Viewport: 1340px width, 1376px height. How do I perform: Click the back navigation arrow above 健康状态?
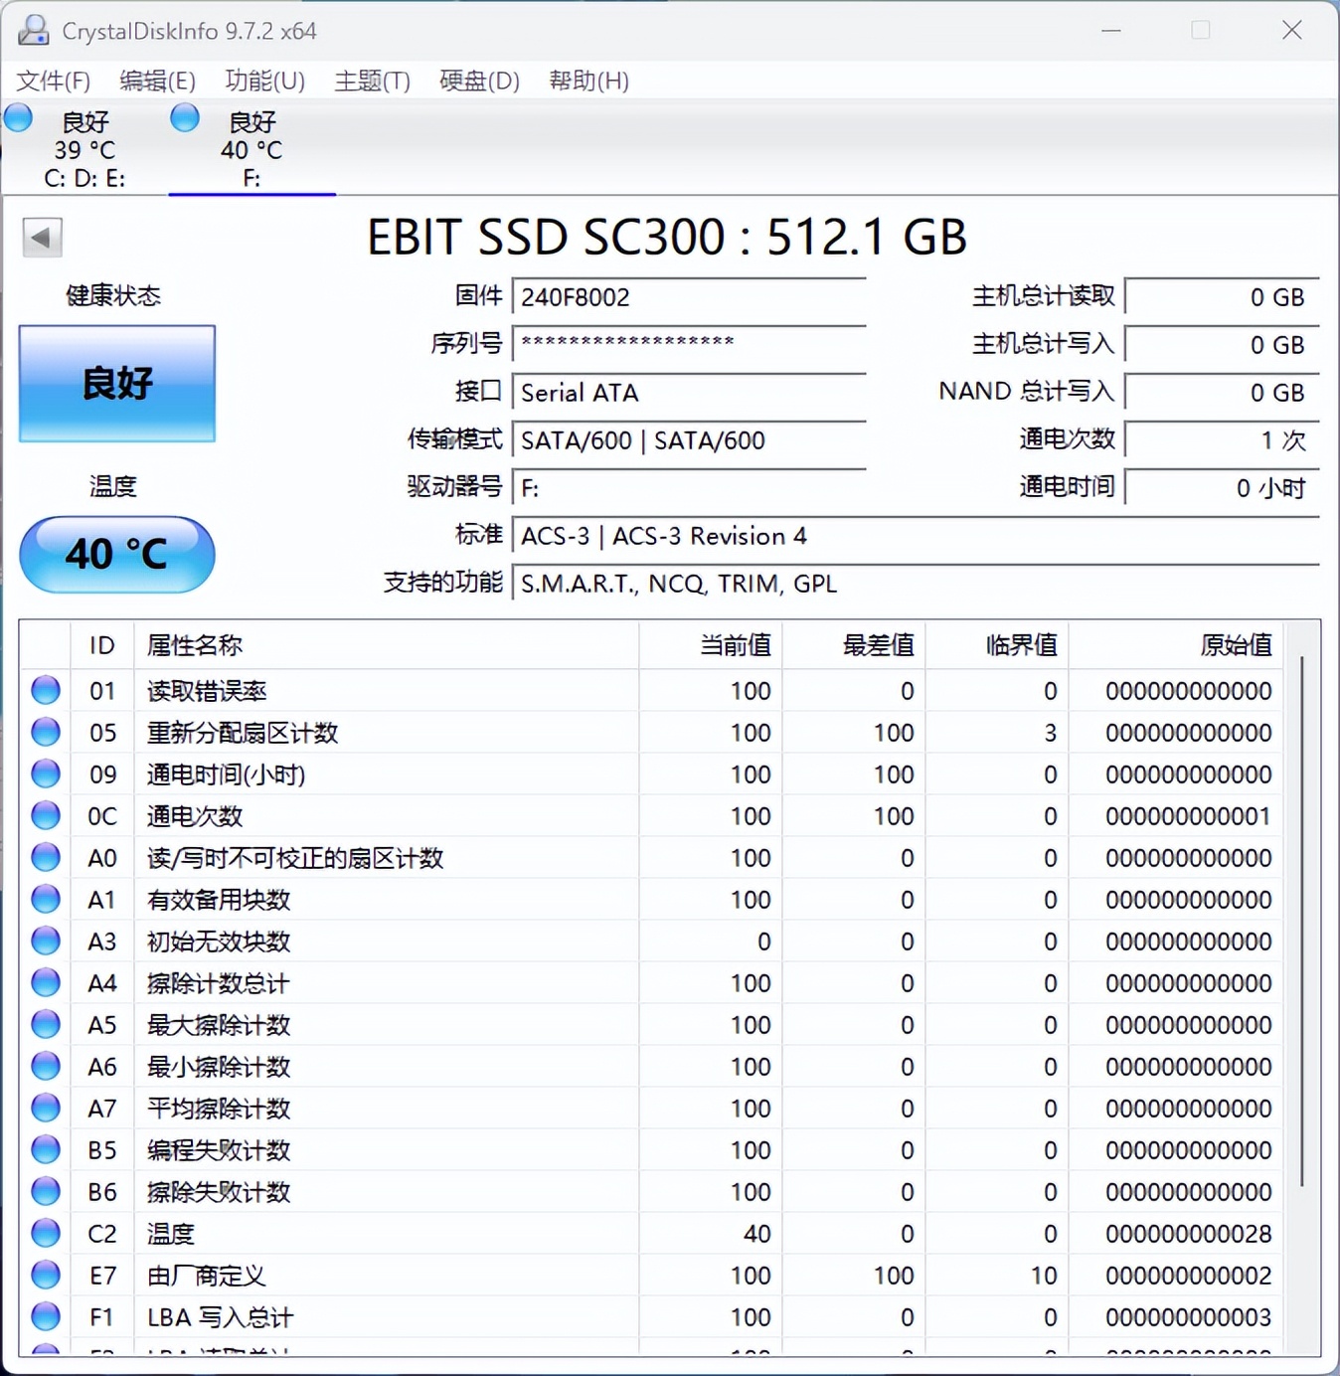click(x=41, y=239)
